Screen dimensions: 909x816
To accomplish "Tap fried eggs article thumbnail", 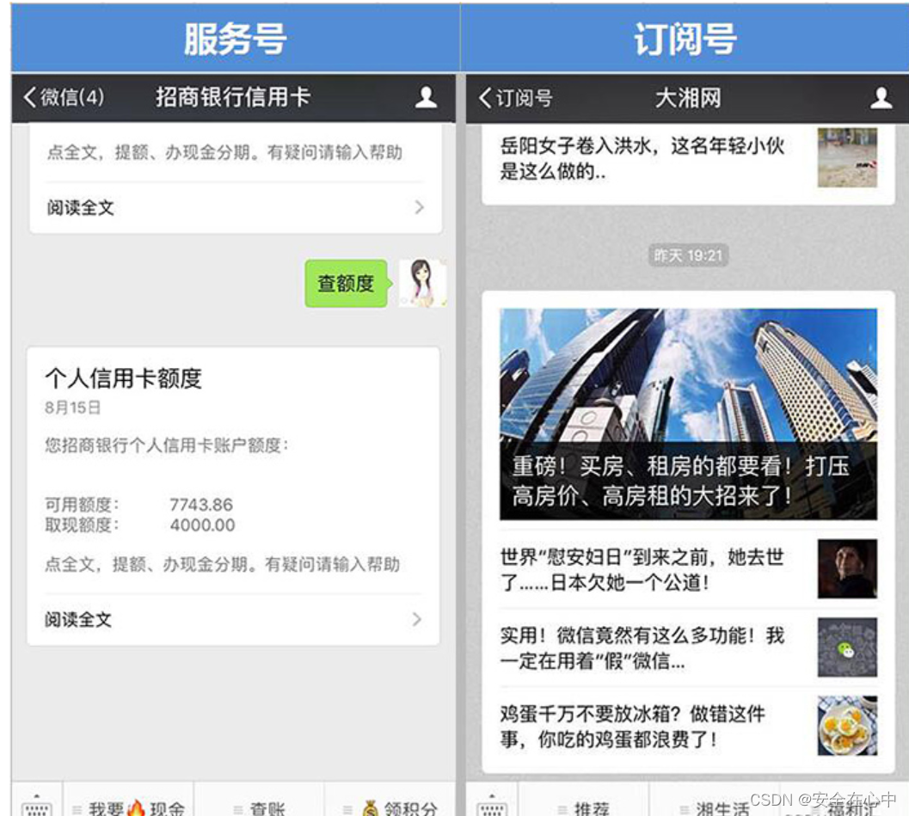I will click(847, 725).
